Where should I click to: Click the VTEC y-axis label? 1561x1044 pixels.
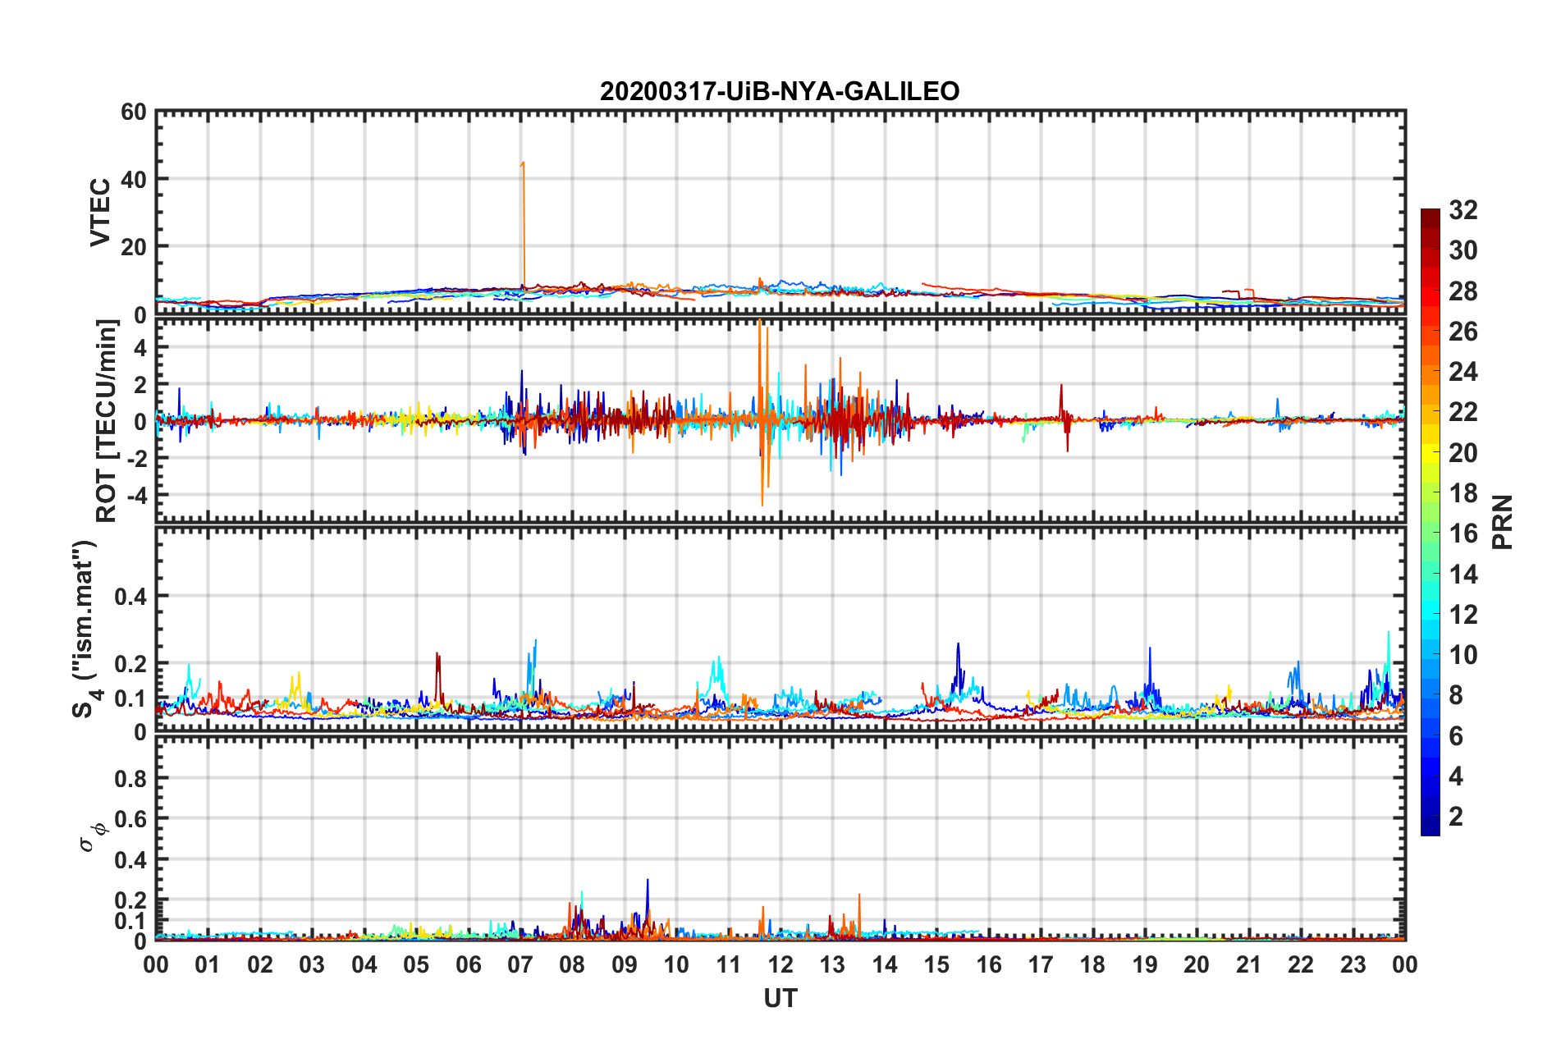point(100,212)
